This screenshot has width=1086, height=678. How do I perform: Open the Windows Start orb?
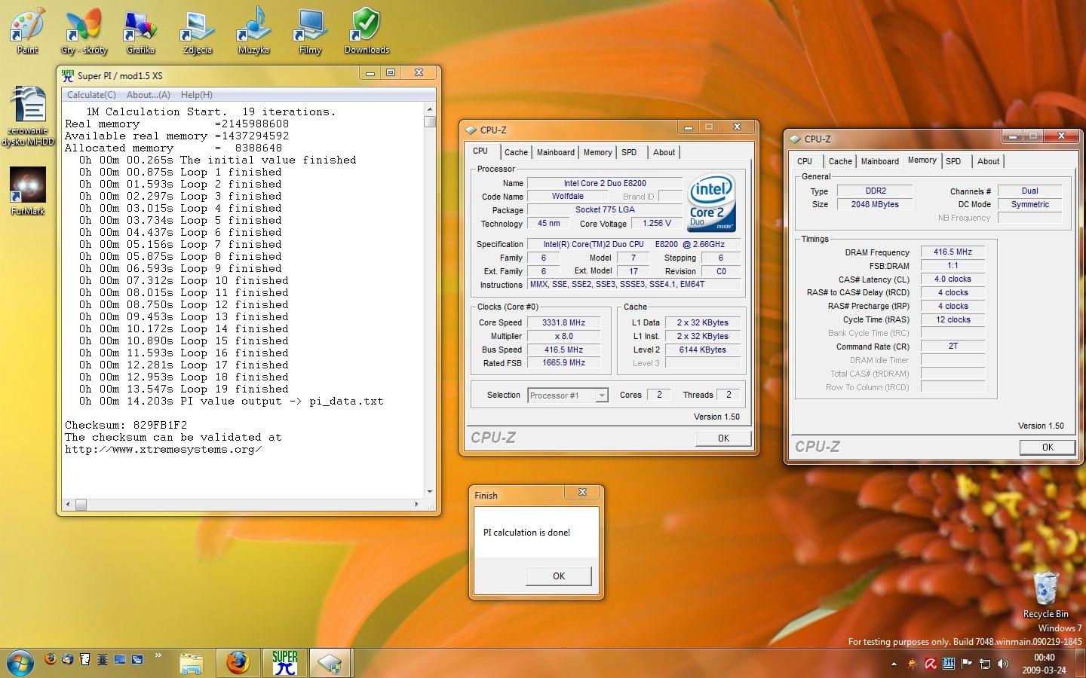20,663
